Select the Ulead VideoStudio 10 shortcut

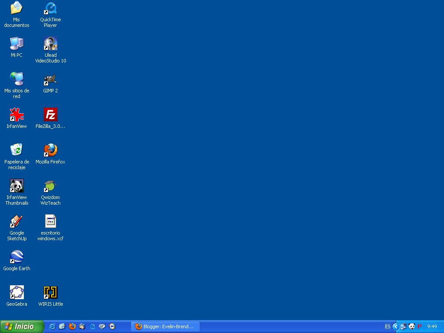[x=50, y=43]
